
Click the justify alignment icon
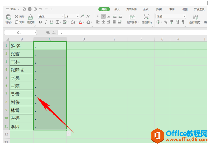114,22
